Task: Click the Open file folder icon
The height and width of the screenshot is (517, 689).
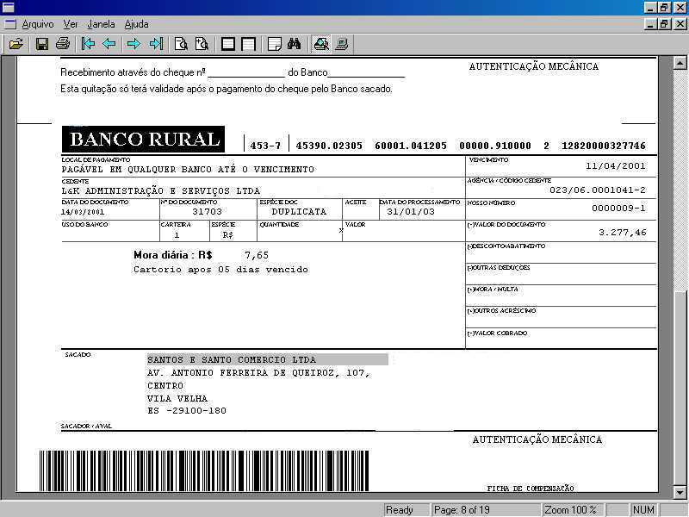Action: 16,44
